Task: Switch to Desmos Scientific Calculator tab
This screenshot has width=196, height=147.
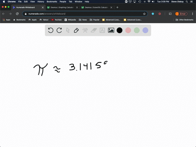Action: coord(96,7)
